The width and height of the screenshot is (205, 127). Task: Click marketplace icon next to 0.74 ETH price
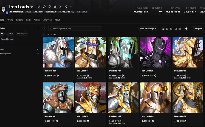88,76
